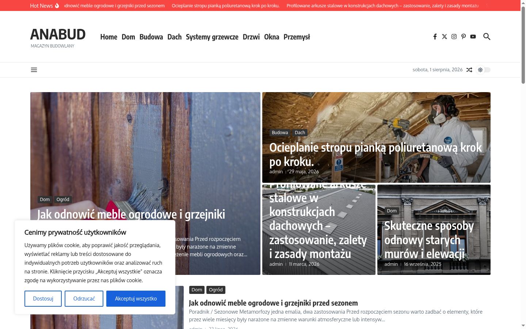526x329 pixels.
Task: Open headline Profilowane arkusze stalowe w konstrukcjach
Action: [318, 223]
